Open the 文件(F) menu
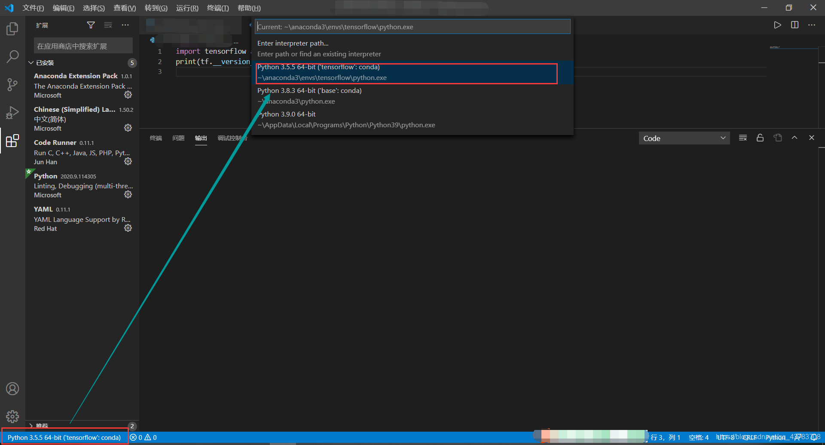This screenshot has width=825, height=445. [33, 8]
